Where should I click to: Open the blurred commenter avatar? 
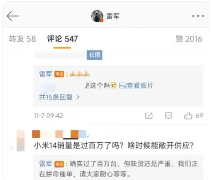pyautogui.click(x=17, y=141)
